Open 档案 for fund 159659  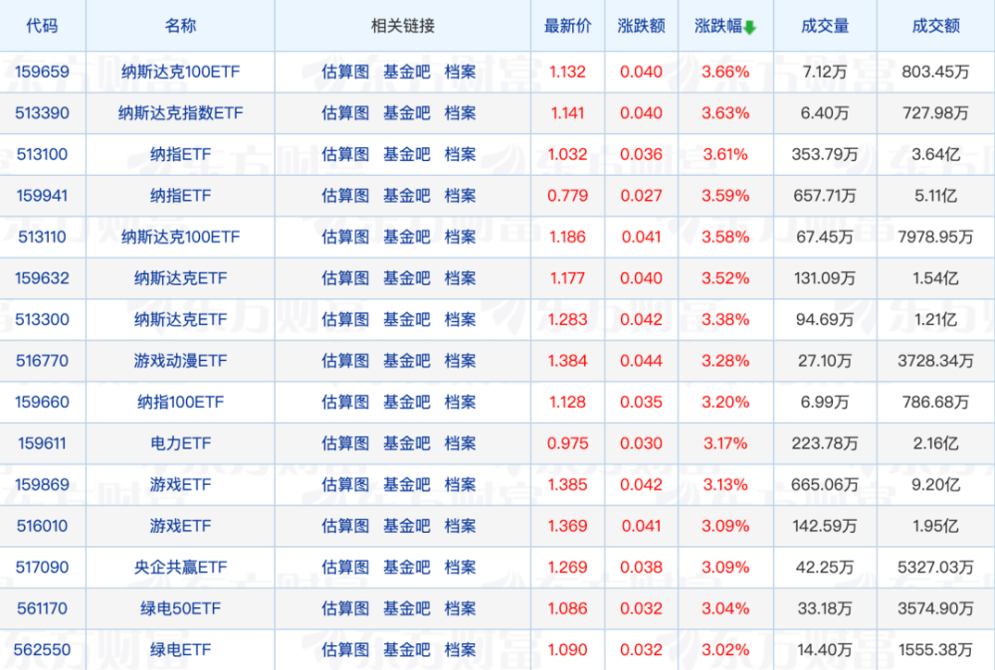click(460, 72)
